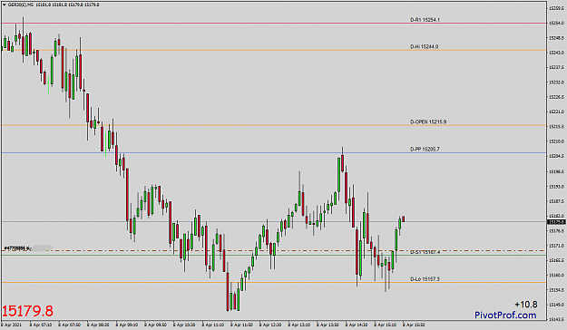Select the D-Hi 15244.0 level label
The height and width of the screenshot is (330, 567).
pyautogui.click(x=425, y=46)
